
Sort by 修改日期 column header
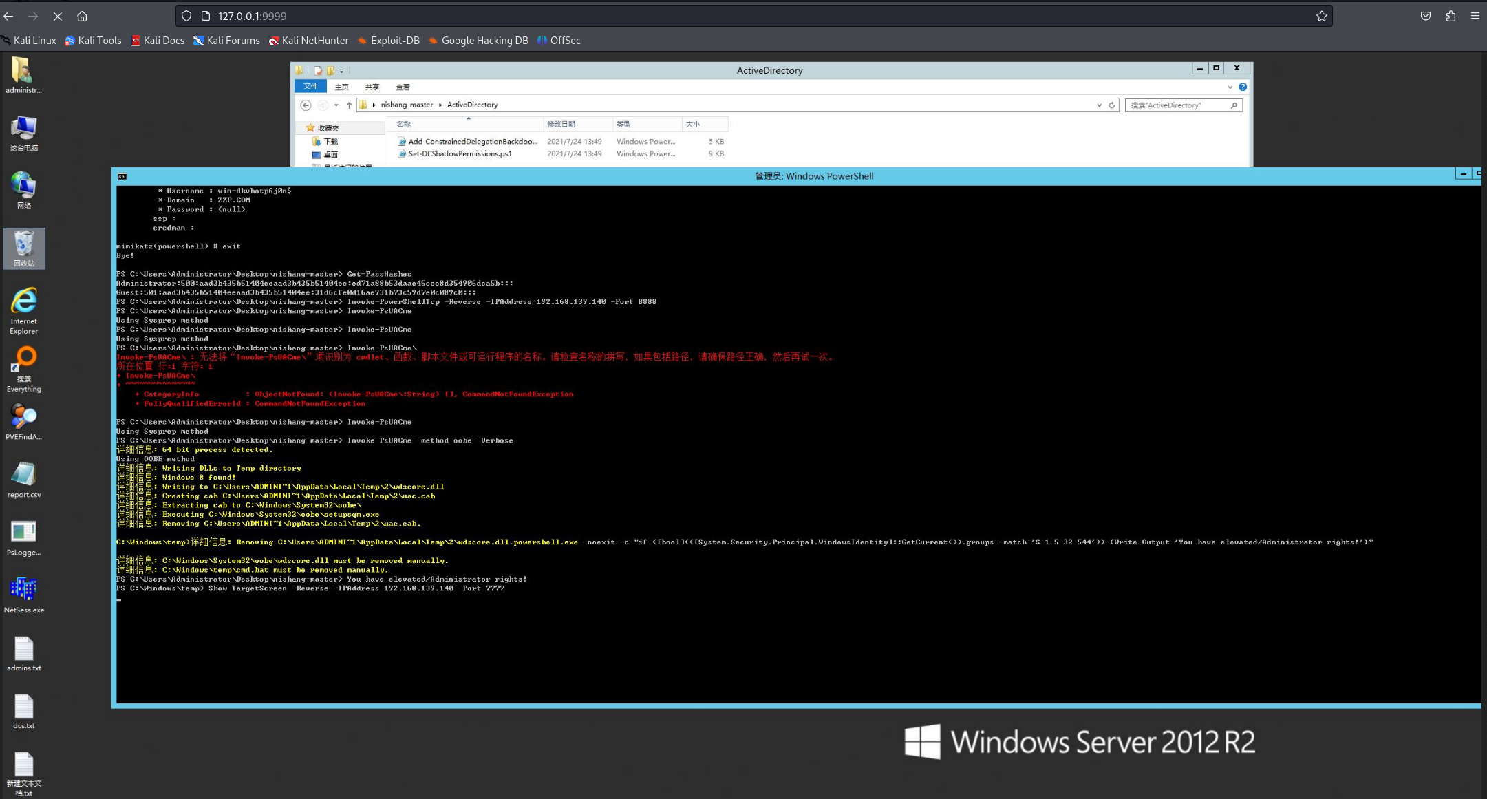(x=577, y=124)
